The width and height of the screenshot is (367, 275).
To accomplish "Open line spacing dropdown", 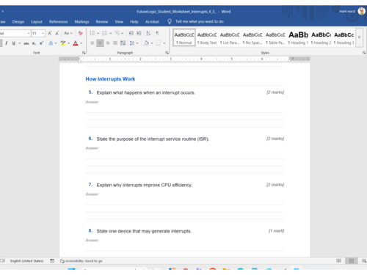I will pos(134,43).
